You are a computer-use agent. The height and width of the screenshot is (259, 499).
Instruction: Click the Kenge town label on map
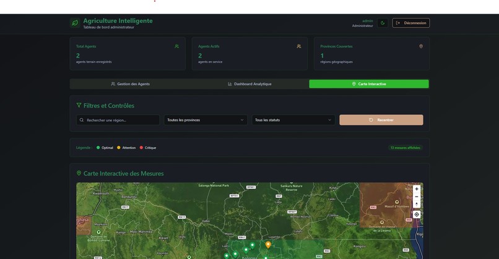click(x=121, y=232)
